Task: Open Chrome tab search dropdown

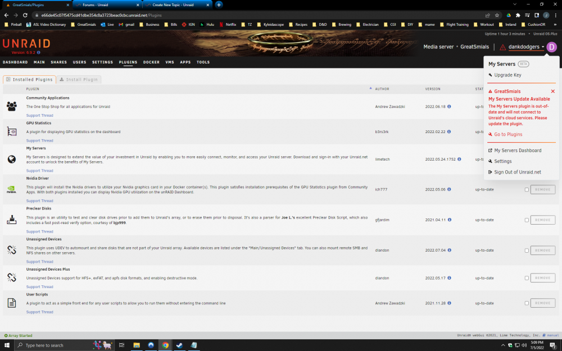Action: [515, 4]
